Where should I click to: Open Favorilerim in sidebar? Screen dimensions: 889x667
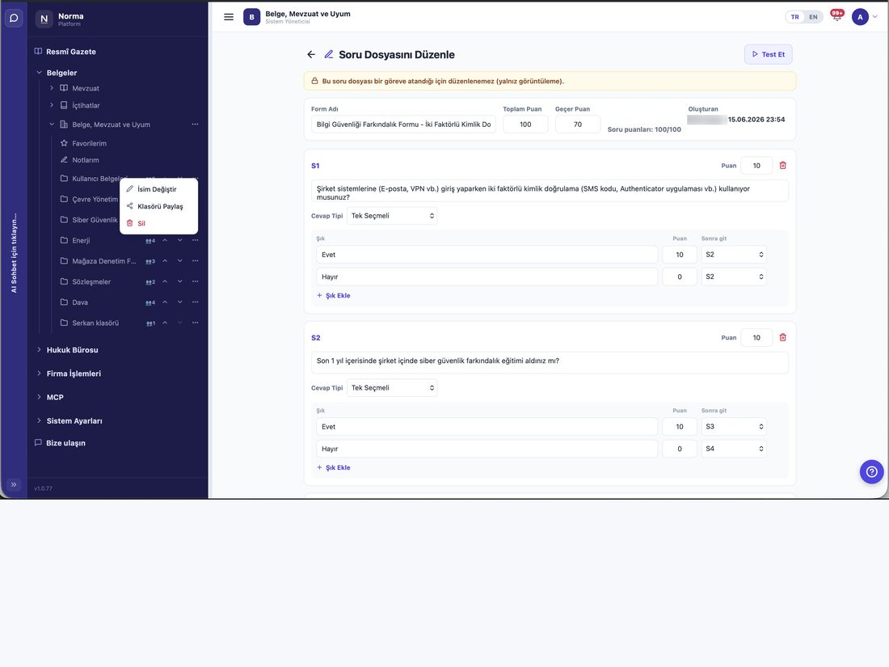coord(89,143)
